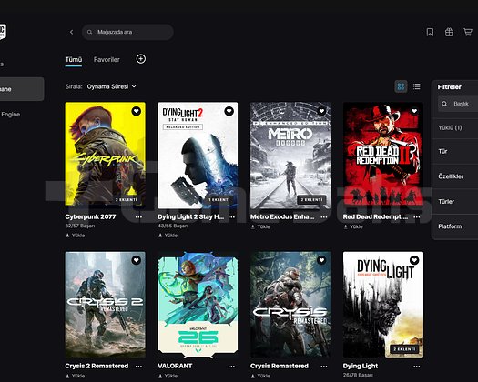Select the Tümü tab
Viewport: 478px width, 382px height.
(x=74, y=60)
